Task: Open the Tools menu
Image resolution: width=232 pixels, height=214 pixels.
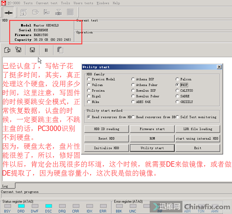Action: click(65, 3)
